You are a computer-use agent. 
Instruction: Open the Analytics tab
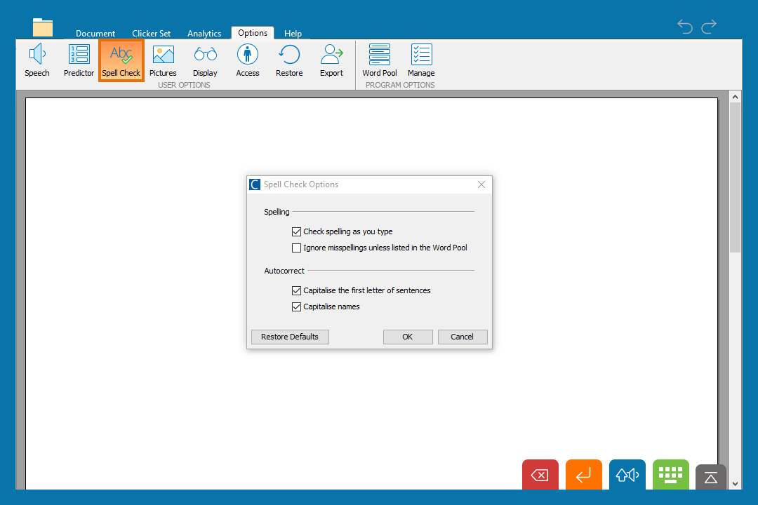coord(204,34)
